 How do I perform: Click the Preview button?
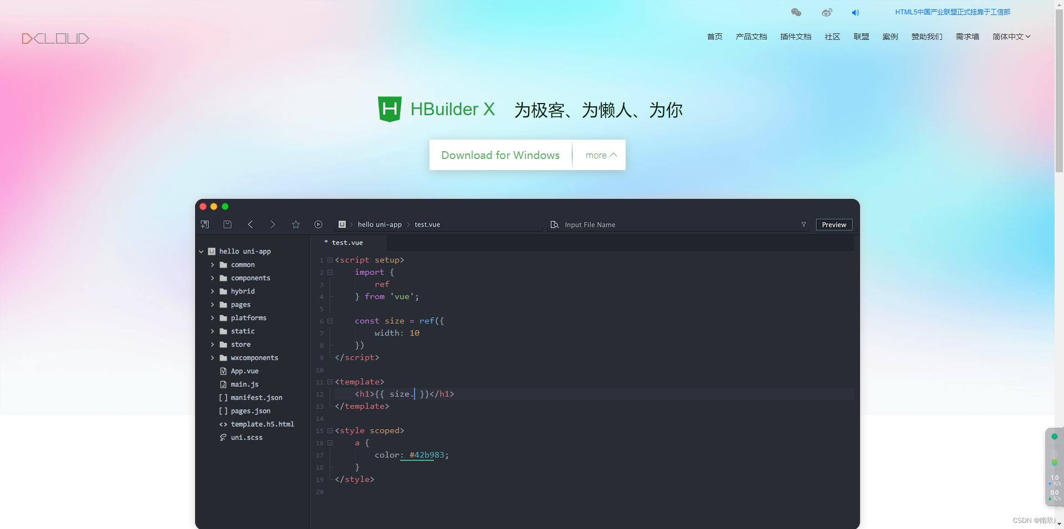click(834, 224)
